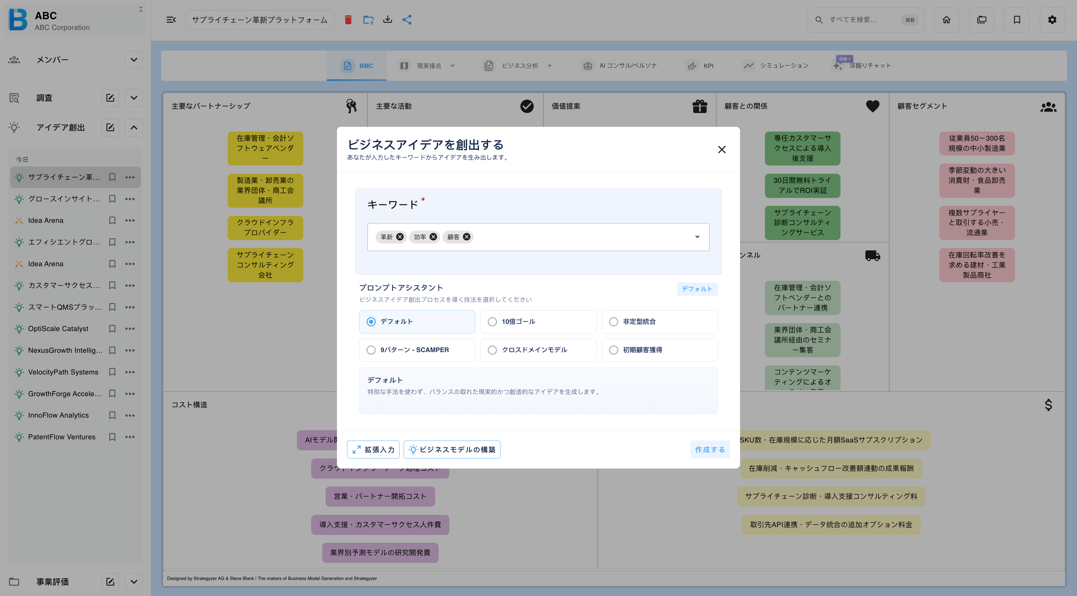Switch to the シミュレーション tab

775,65
